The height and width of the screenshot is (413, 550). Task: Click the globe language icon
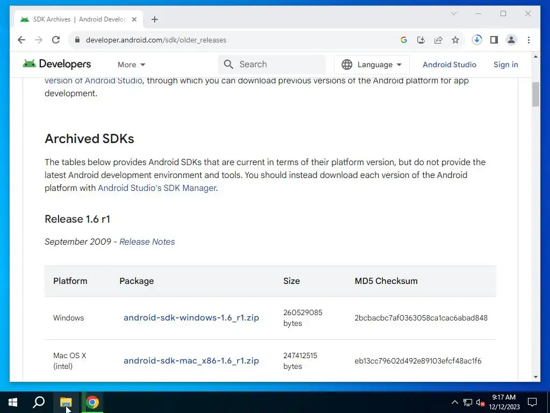pyautogui.click(x=347, y=65)
